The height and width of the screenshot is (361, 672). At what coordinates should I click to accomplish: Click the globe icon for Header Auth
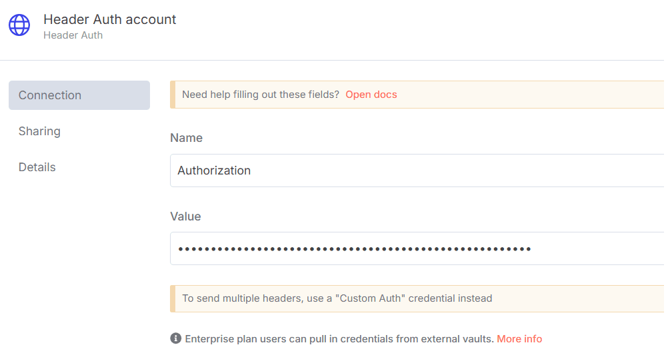click(x=19, y=25)
